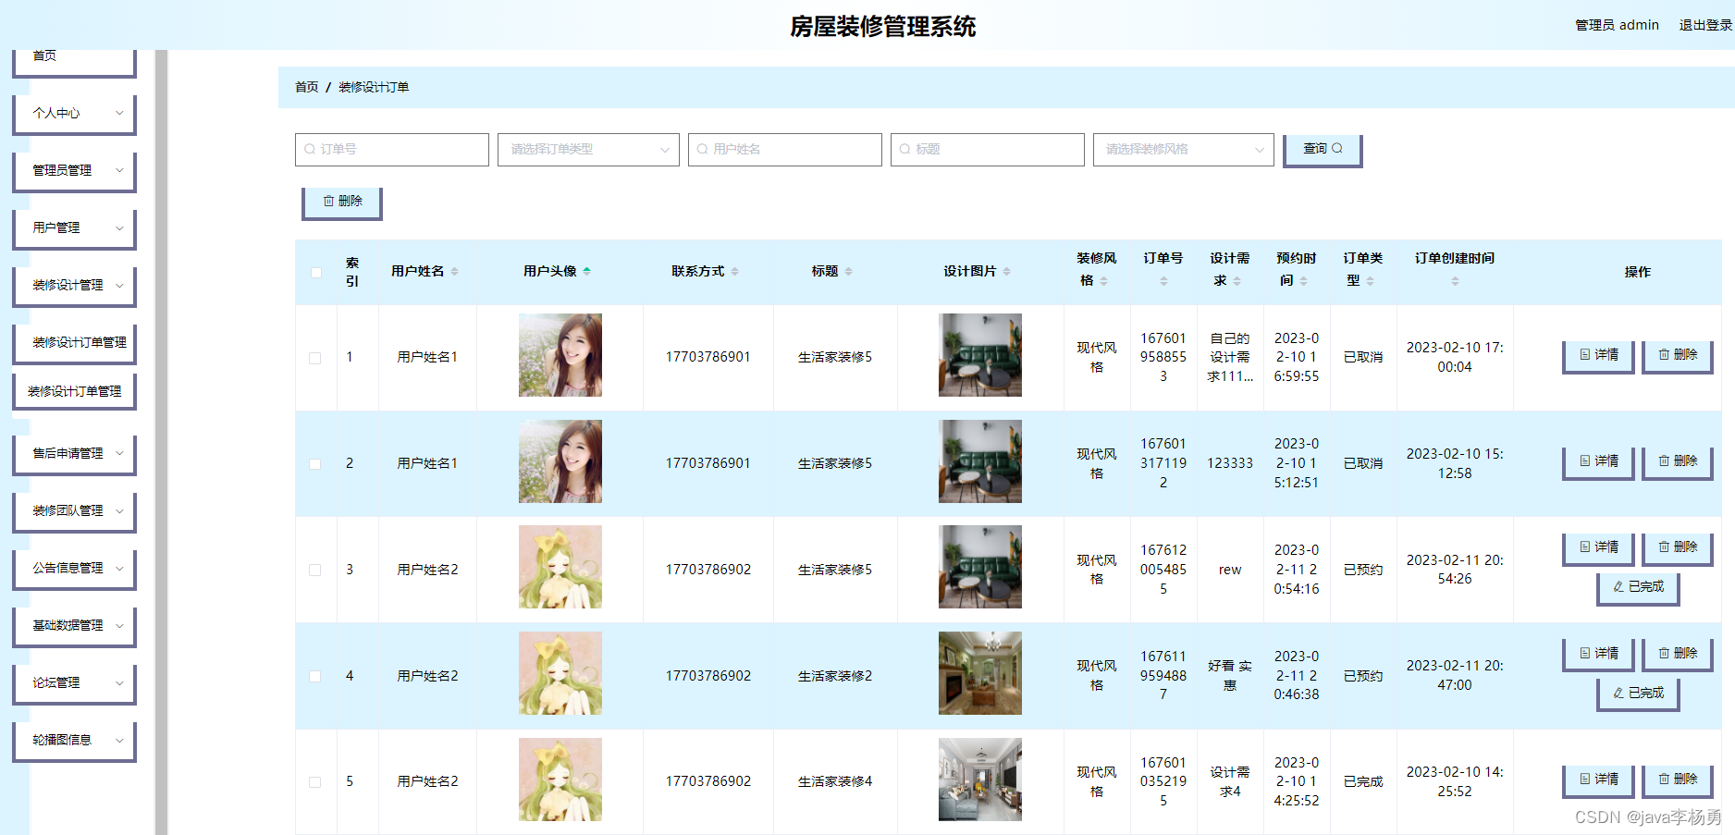Check row 4 checkbox
Viewport: 1735px width, 835px height.
tap(315, 677)
